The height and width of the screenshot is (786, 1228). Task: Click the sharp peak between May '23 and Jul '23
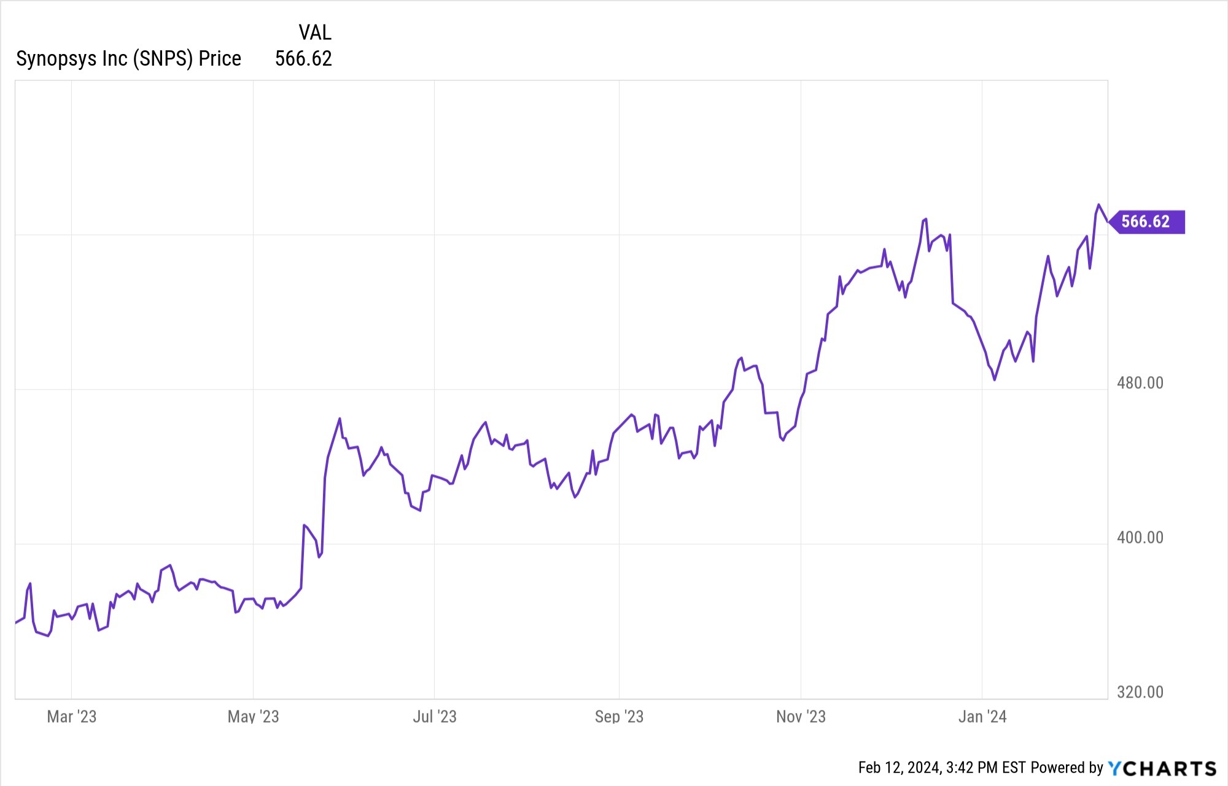tap(340, 418)
